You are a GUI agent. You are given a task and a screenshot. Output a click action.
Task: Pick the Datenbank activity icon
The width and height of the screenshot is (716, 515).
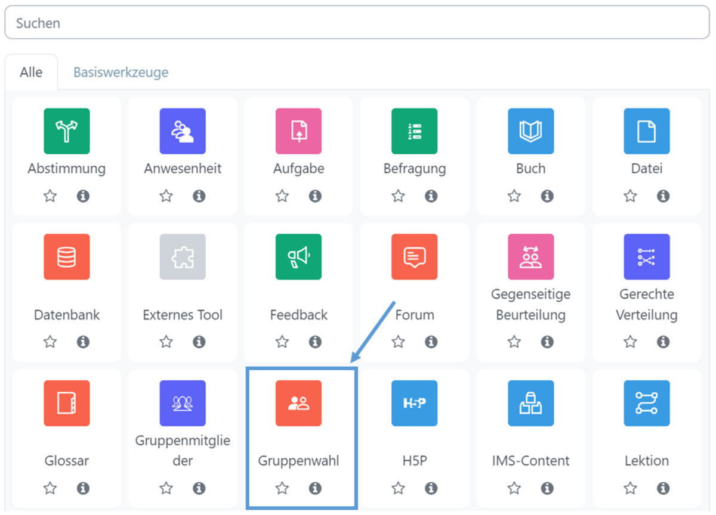(67, 257)
